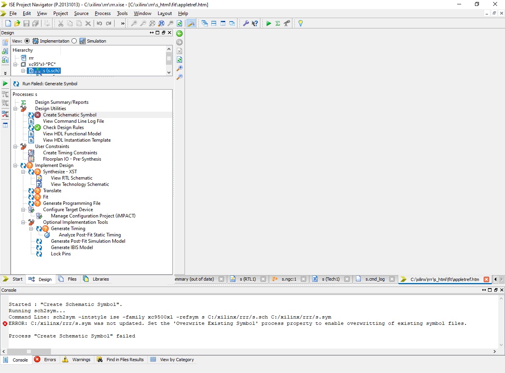Click the New Source icon in the Design sidebar
505x373 pixels.
pos(5,43)
